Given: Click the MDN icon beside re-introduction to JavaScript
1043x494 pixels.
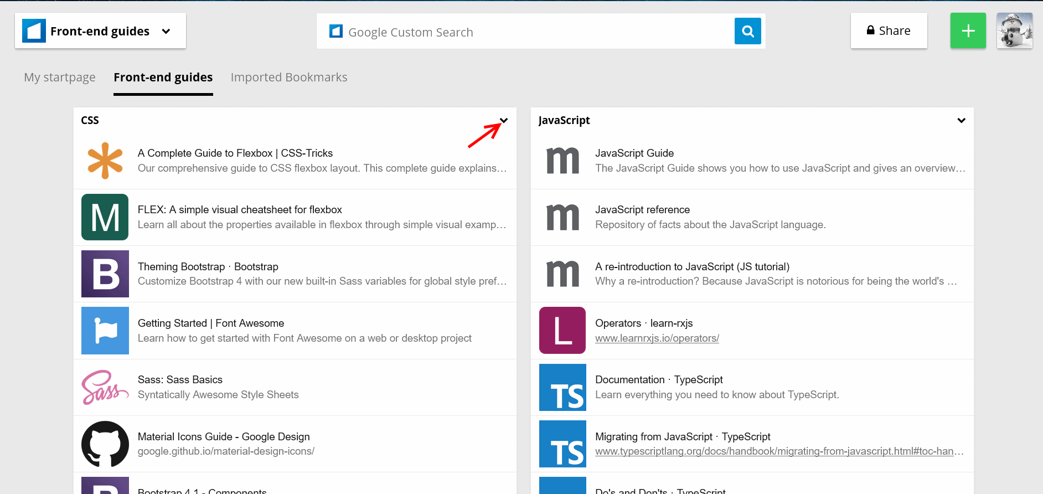Looking at the screenshot, I should pos(562,274).
